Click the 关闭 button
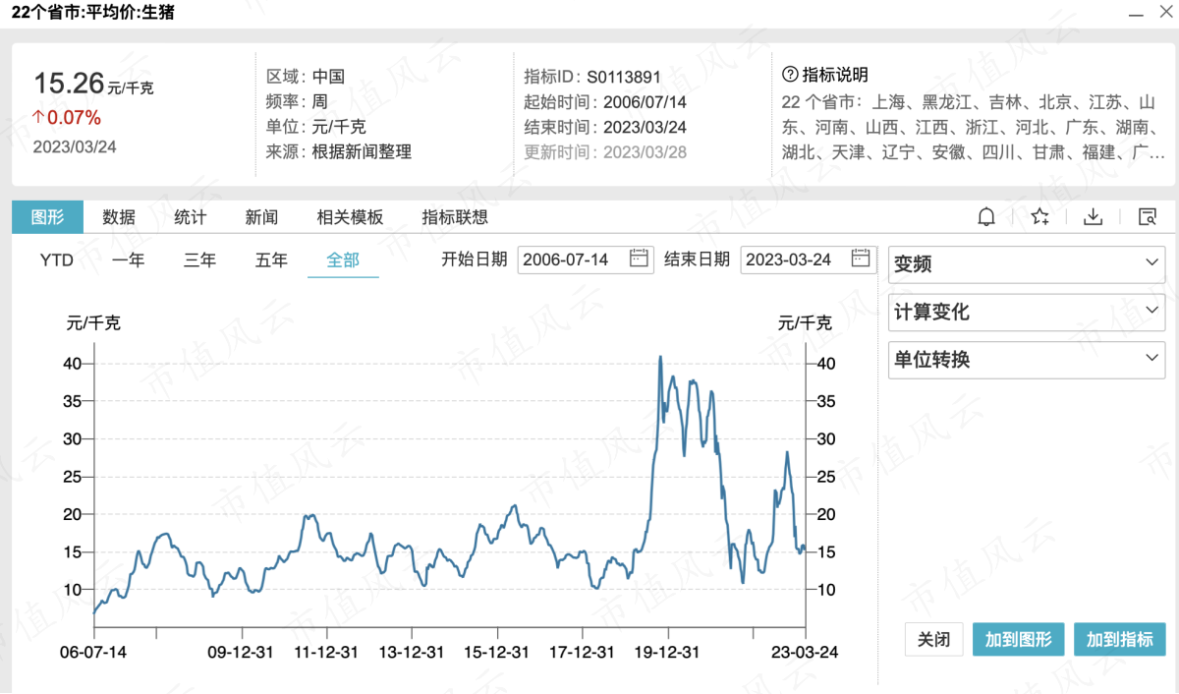Viewport: 1179px width, 694px height. pyautogui.click(x=933, y=639)
